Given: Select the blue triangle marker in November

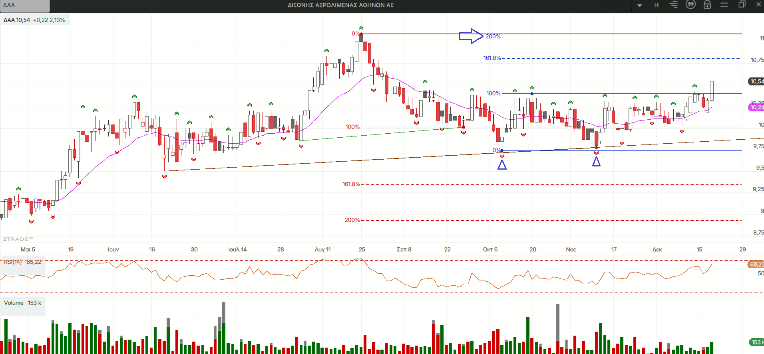Looking at the screenshot, I should click(x=596, y=162).
